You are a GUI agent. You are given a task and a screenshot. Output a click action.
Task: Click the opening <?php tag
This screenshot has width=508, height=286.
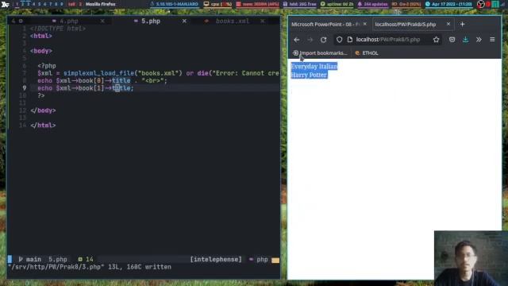[x=47, y=66]
